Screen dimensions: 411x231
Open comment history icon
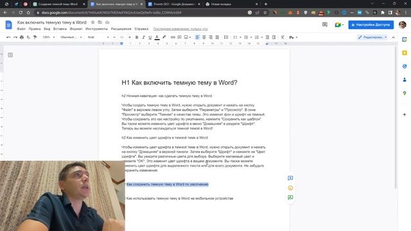[x=325, y=24]
